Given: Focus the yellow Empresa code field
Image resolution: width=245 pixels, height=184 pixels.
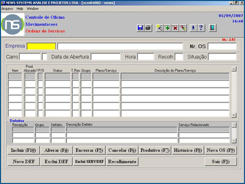Looking at the screenshot, I should click(41, 46).
